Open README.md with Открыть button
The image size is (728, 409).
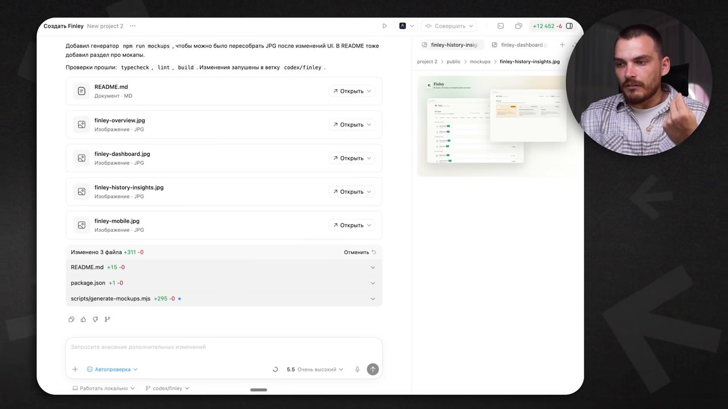point(348,91)
